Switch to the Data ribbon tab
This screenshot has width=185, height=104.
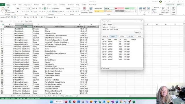pos(43,5)
